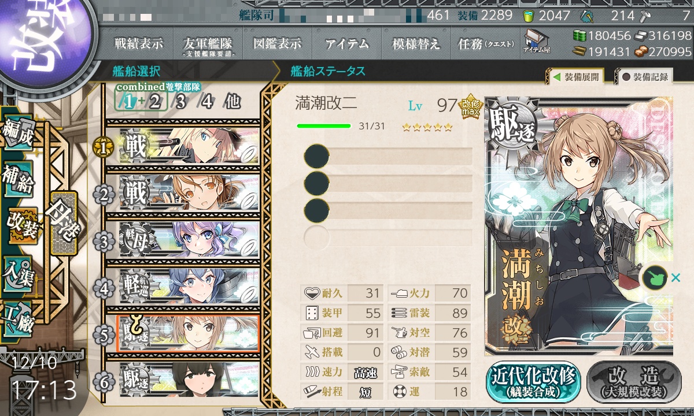Click the 近代化改修 button

pyautogui.click(x=533, y=382)
